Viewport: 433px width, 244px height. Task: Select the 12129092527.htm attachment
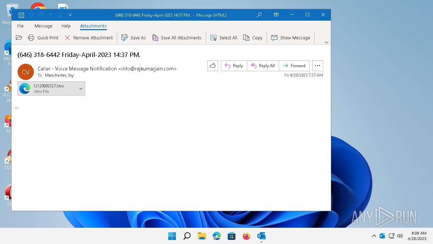pyautogui.click(x=47, y=88)
